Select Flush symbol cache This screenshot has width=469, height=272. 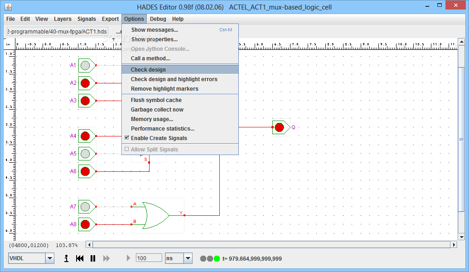coord(180,100)
